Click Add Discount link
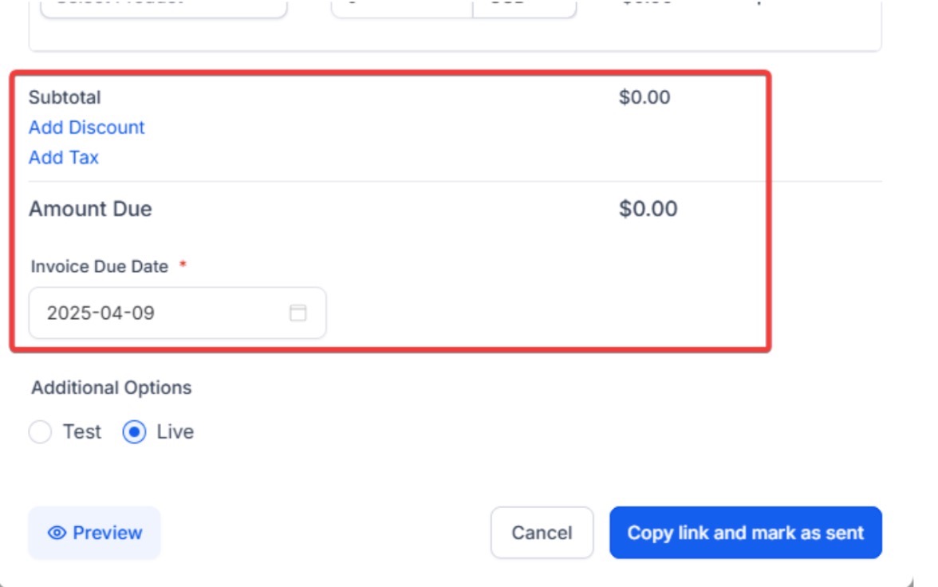938x587 pixels. [87, 128]
